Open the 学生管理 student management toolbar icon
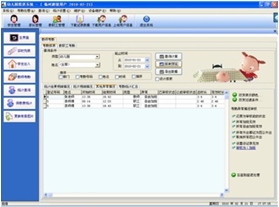This screenshot has width=279, height=207. (14, 21)
